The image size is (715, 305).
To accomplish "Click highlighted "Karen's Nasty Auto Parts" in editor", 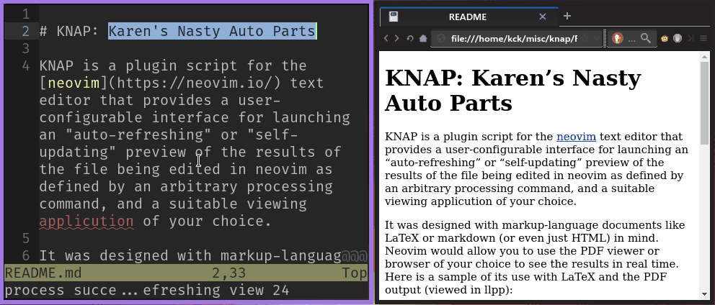I will (212, 31).
